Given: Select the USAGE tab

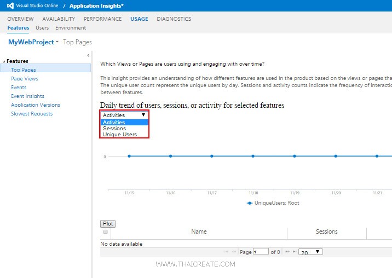Looking at the screenshot, I should coord(139,19).
